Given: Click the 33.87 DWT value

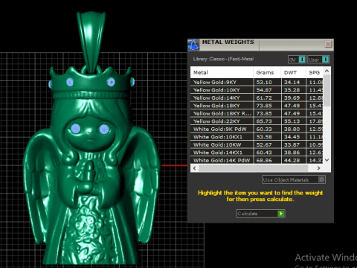Looking at the screenshot, I should click(x=292, y=144).
